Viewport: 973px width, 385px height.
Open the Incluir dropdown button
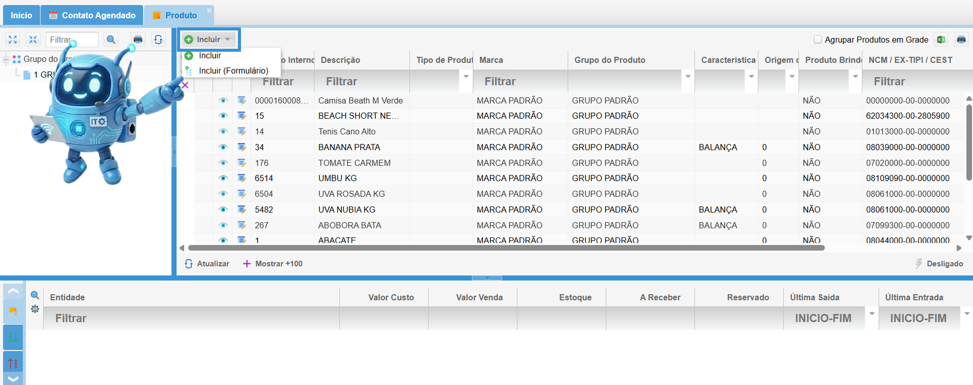click(208, 40)
